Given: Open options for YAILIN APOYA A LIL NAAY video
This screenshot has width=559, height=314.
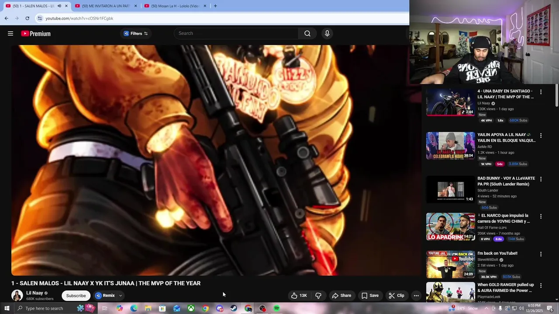Looking at the screenshot, I should point(541,136).
